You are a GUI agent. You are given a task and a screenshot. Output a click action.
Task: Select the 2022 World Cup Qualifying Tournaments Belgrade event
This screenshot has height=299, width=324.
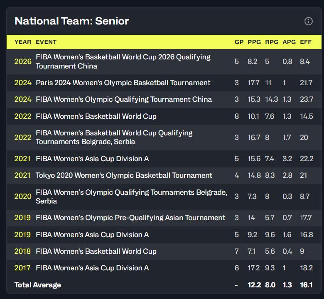[x=114, y=137]
